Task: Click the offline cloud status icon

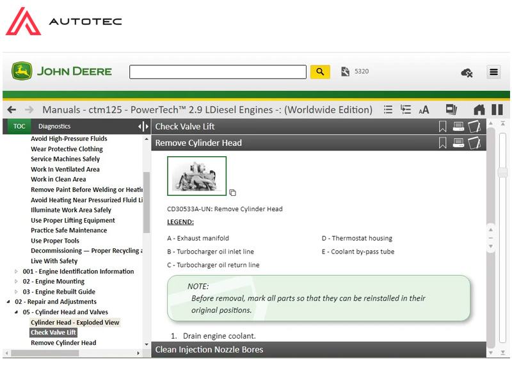Action: [467, 72]
